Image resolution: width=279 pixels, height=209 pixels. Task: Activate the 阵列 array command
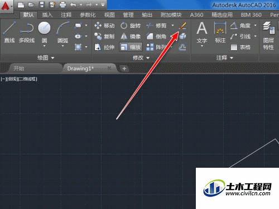pyautogui.click(x=156, y=47)
